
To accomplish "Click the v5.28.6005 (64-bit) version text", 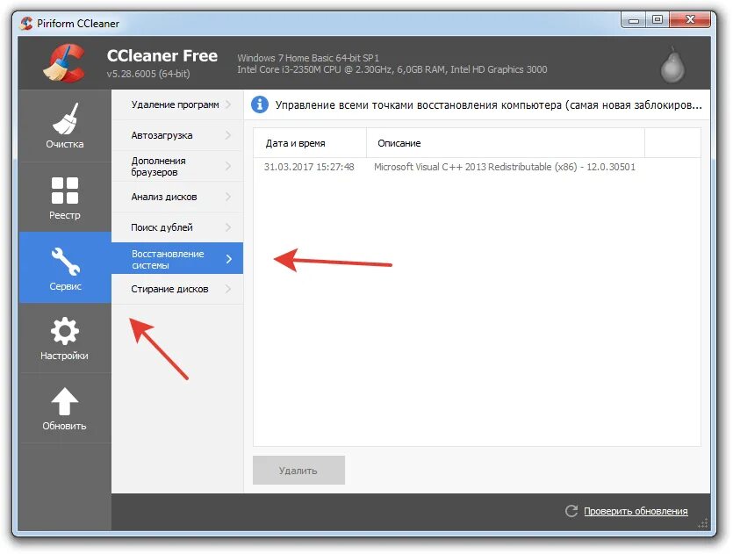I will (x=148, y=74).
